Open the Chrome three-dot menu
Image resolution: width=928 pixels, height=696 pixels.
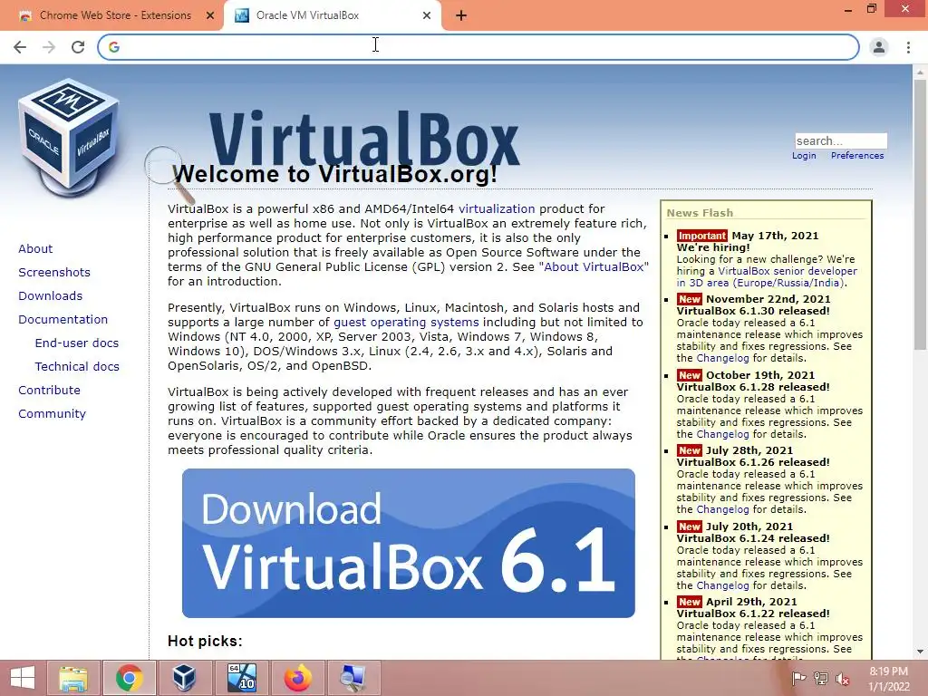(x=908, y=47)
